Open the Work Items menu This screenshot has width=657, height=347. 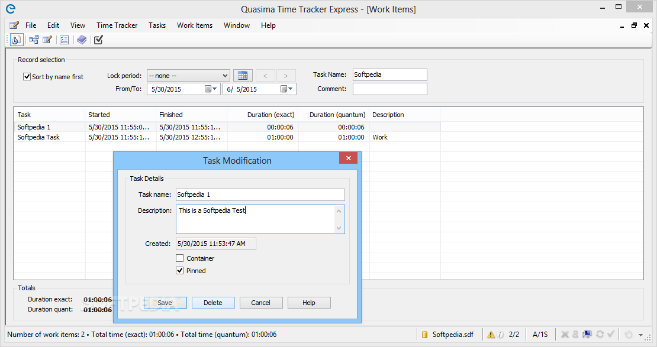click(194, 25)
